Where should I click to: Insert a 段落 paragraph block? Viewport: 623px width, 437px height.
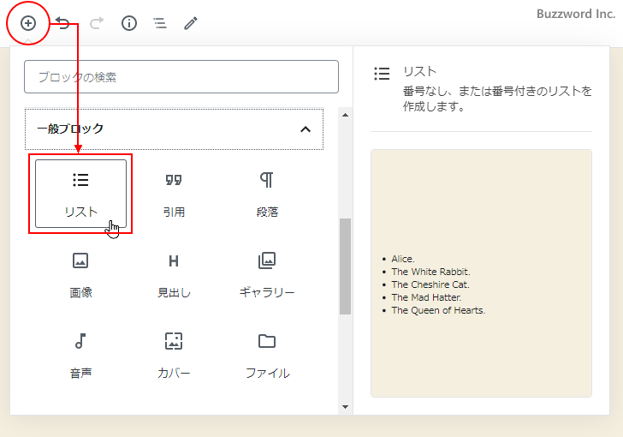point(267,194)
